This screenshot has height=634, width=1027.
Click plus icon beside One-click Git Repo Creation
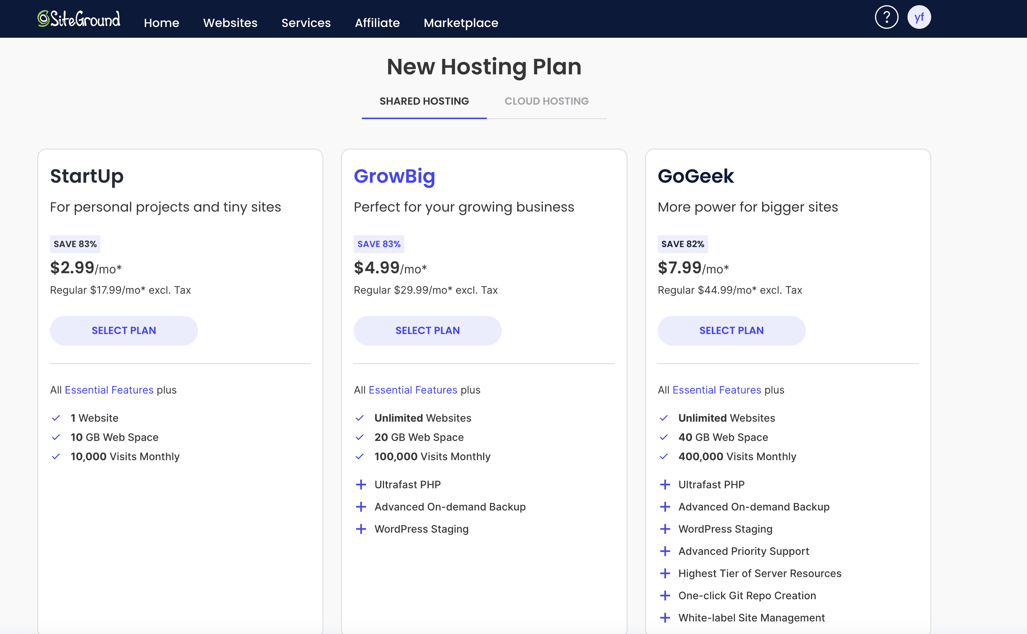pyautogui.click(x=665, y=596)
